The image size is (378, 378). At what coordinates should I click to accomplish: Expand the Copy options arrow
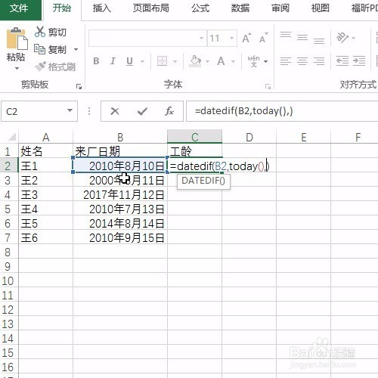click(x=76, y=49)
